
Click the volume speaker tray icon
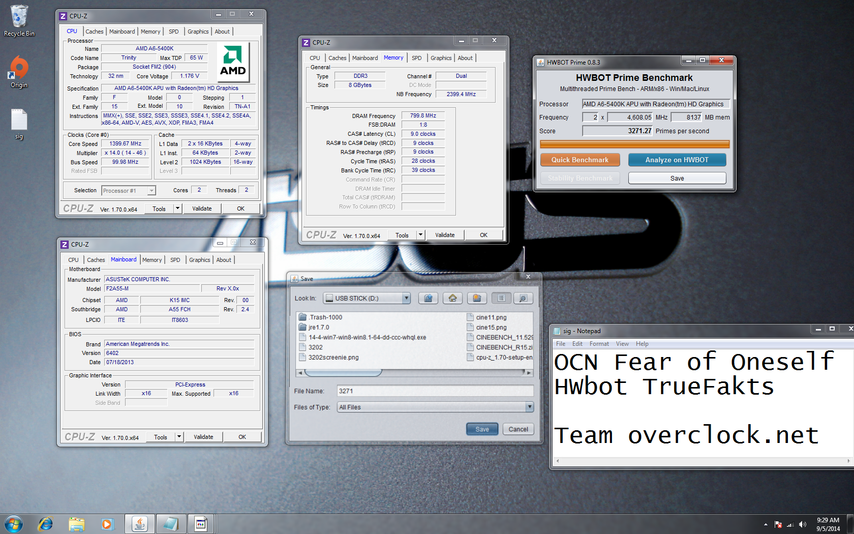802,524
